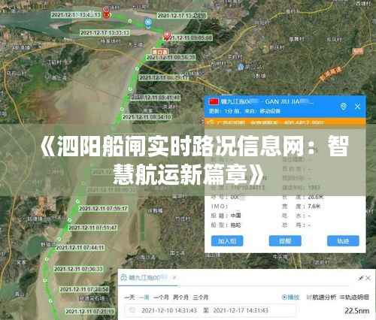Click the 轨迹 track button
The image size is (376, 320).
pyautogui.click(x=343, y=241)
